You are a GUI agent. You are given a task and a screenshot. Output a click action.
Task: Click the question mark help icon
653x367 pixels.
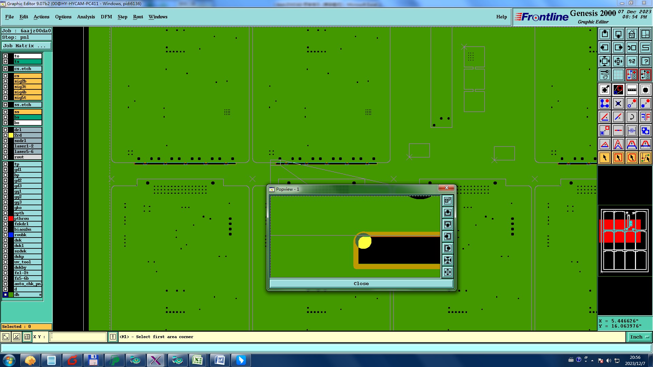pos(645,62)
